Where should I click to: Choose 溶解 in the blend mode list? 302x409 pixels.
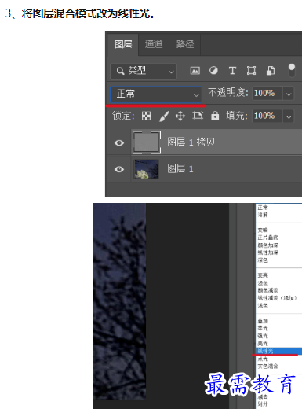(263, 215)
